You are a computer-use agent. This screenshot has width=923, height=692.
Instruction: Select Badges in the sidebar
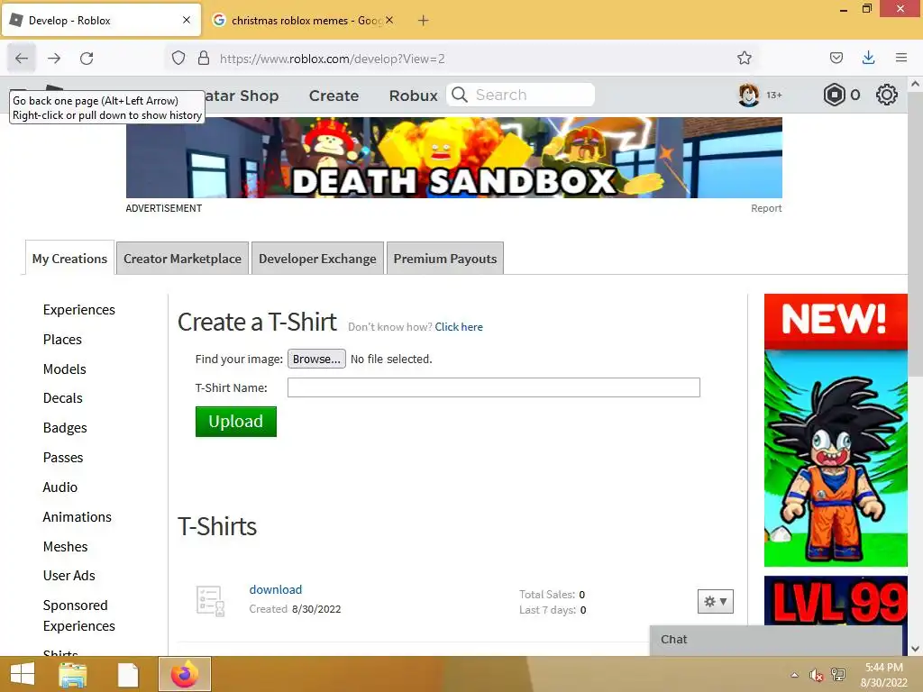[65, 428]
